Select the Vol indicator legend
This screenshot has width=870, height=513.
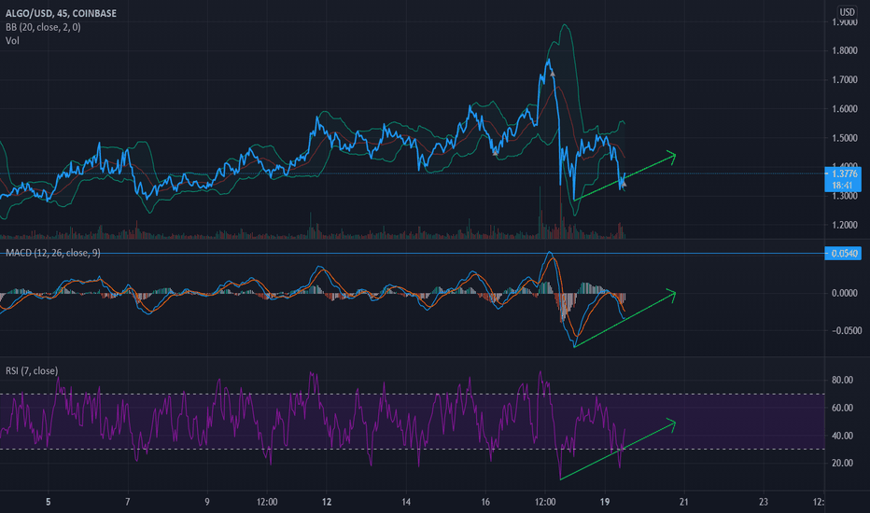(12, 40)
